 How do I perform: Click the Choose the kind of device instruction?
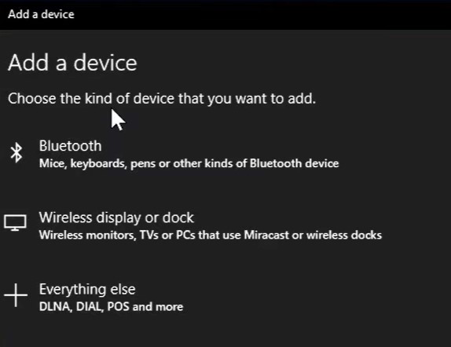coord(162,99)
